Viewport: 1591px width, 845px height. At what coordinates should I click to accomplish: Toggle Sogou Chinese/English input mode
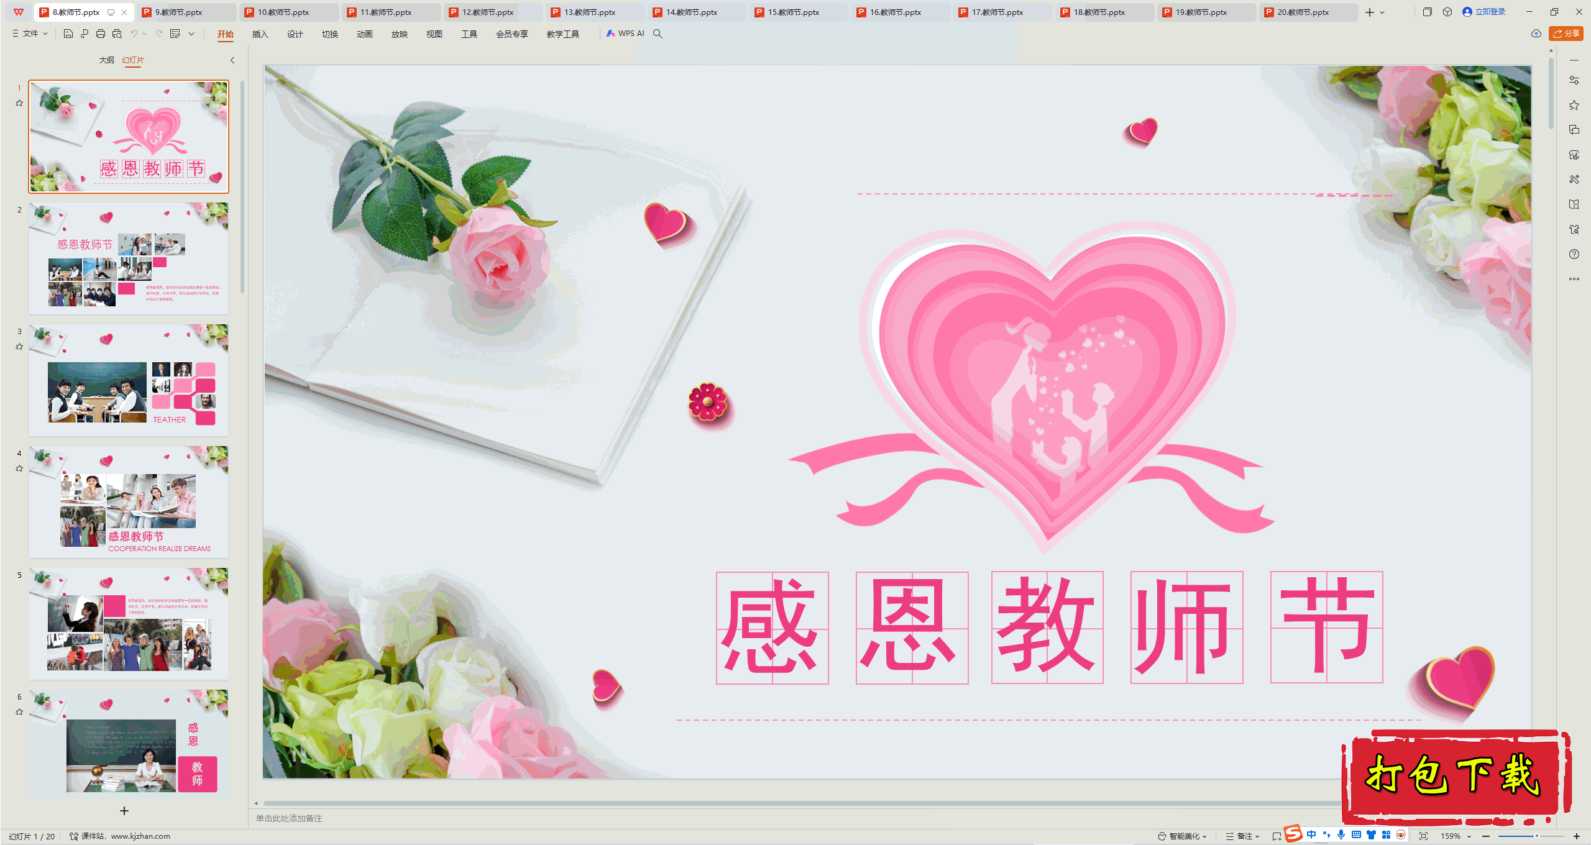pyautogui.click(x=1311, y=834)
